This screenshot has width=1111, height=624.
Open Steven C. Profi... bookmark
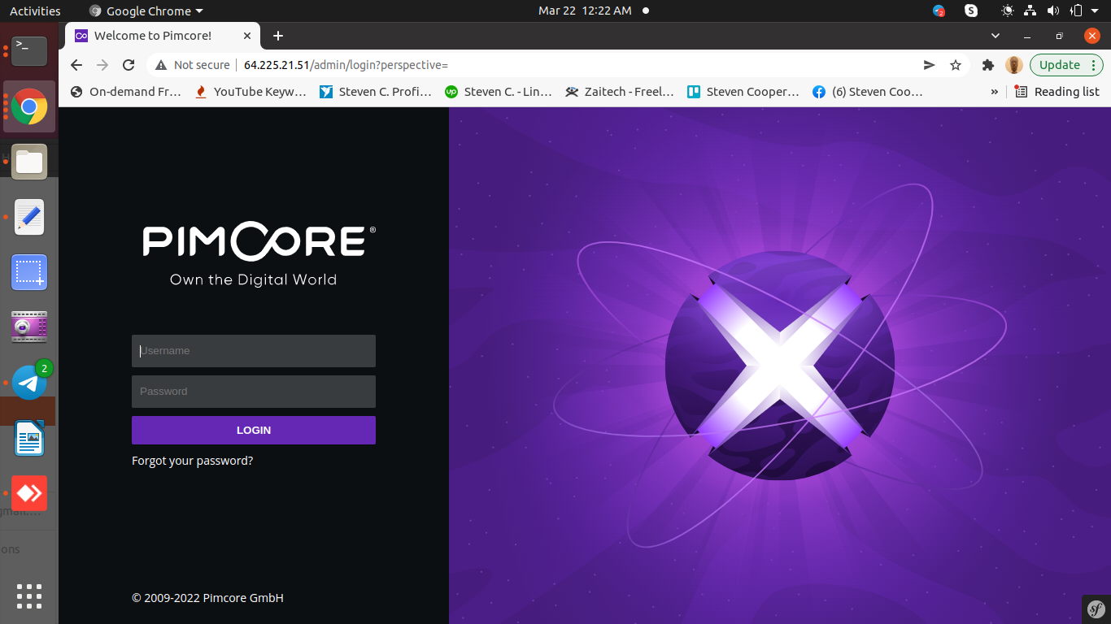376,92
